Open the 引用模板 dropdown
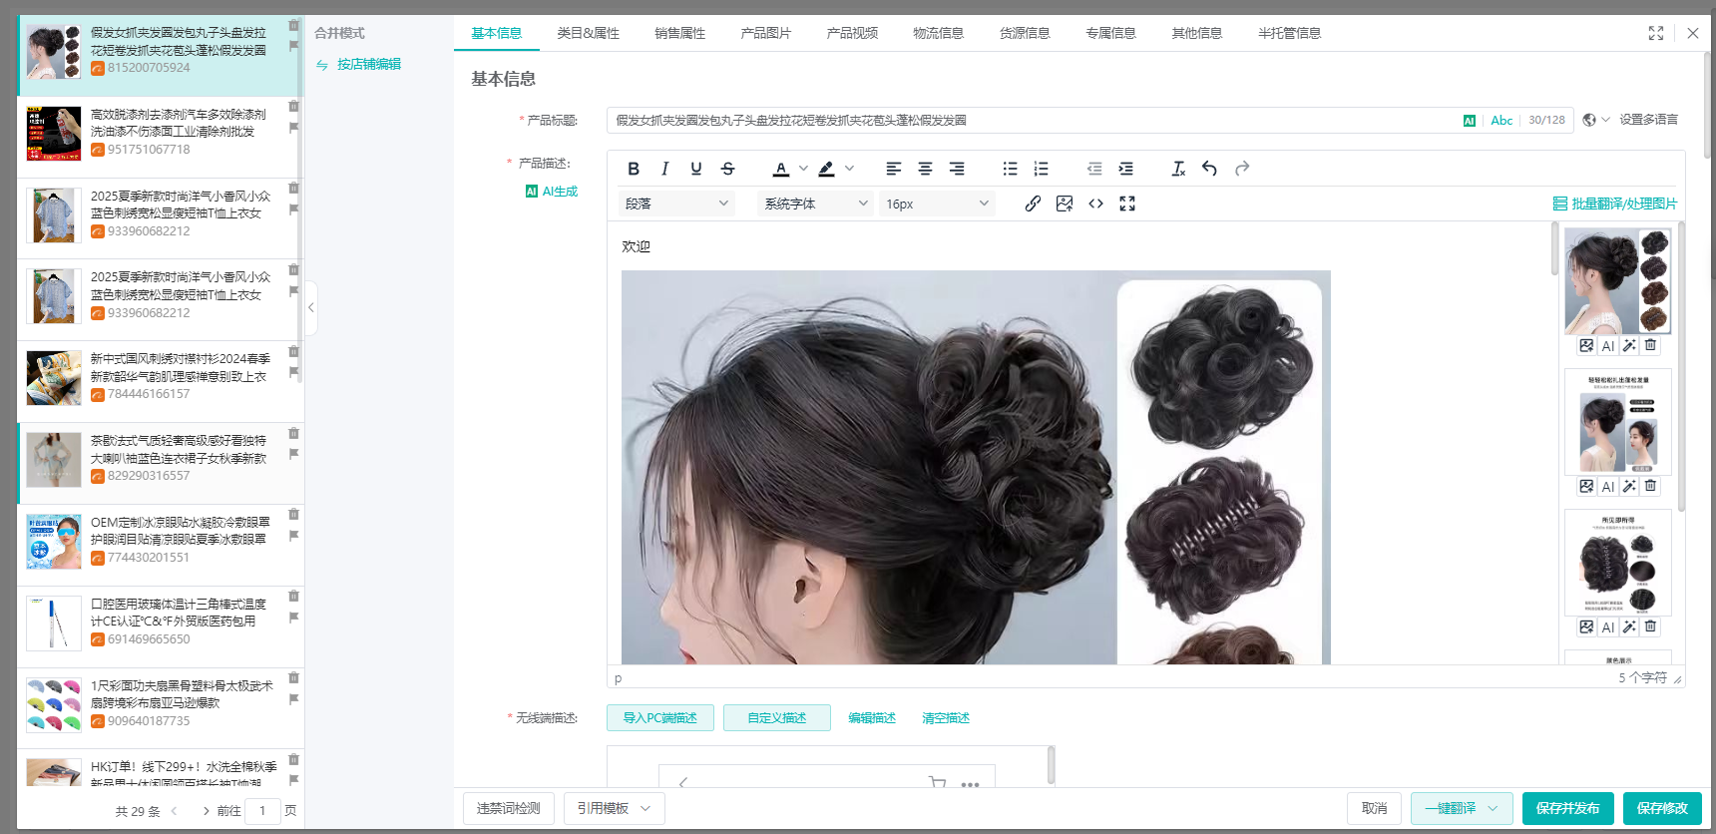This screenshot has width=1716, height=834. click(614, 808)
